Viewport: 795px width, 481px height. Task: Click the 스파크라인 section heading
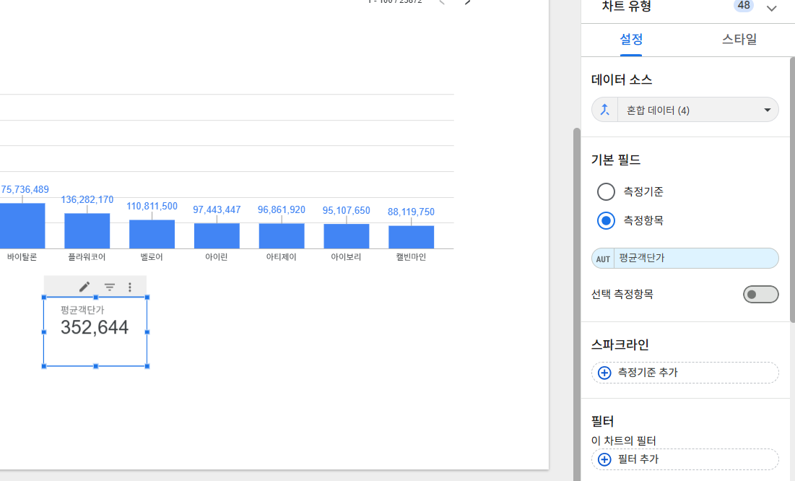click(620, 345)
